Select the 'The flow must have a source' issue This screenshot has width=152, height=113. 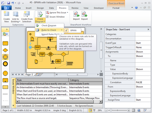tap(59, 98)
